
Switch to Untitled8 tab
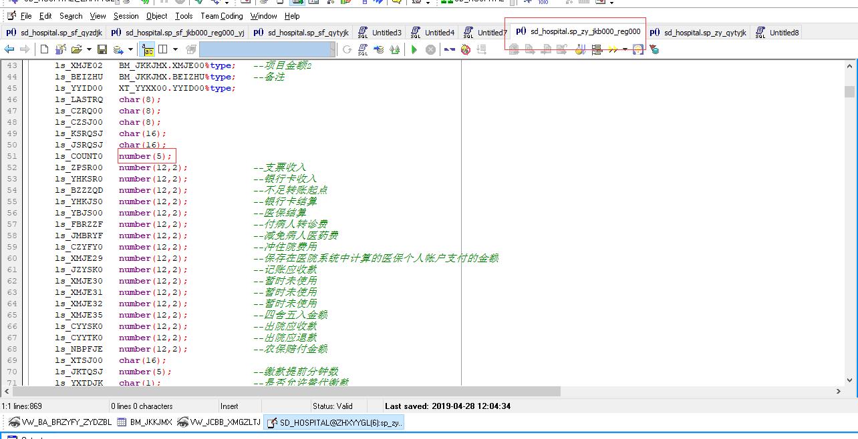[x=777, y=32]
